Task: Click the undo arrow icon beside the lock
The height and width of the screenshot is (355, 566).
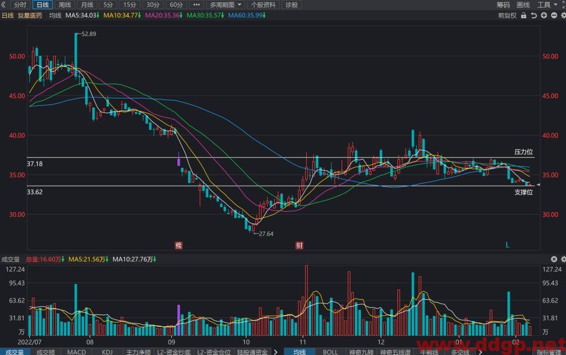Action: (534, 15)
